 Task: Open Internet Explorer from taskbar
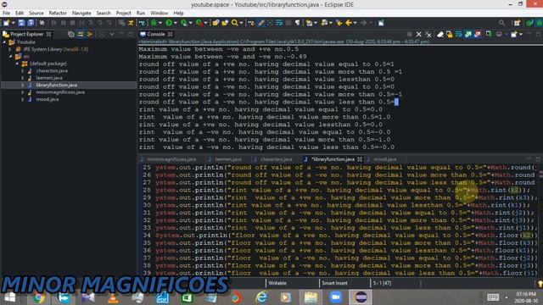262,297
